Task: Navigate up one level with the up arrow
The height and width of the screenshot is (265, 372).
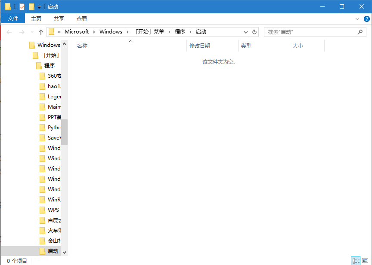Action: 41,32
